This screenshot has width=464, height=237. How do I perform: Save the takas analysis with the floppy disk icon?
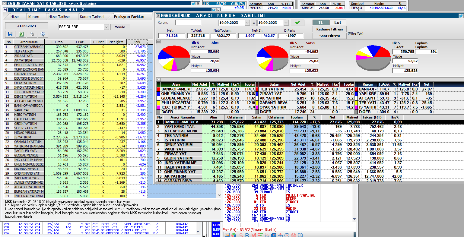pos(10,34)
